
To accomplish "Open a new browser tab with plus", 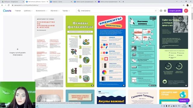I will point(123,2).
